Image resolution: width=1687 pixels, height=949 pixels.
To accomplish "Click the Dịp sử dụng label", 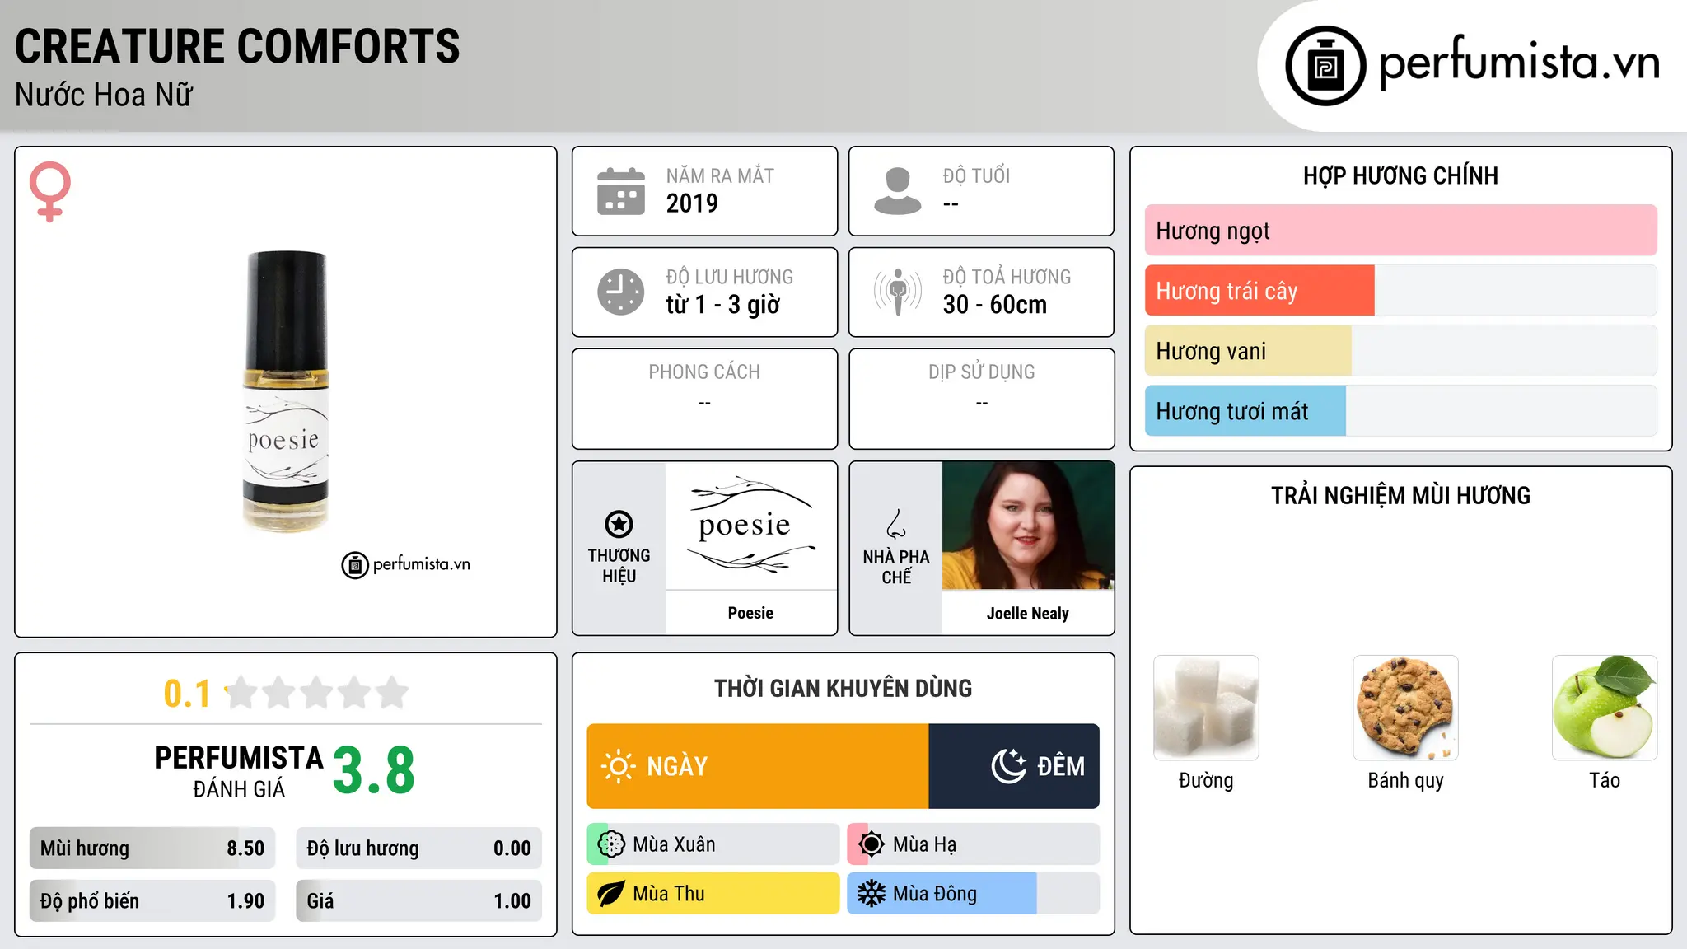I will tap(981, 372).
